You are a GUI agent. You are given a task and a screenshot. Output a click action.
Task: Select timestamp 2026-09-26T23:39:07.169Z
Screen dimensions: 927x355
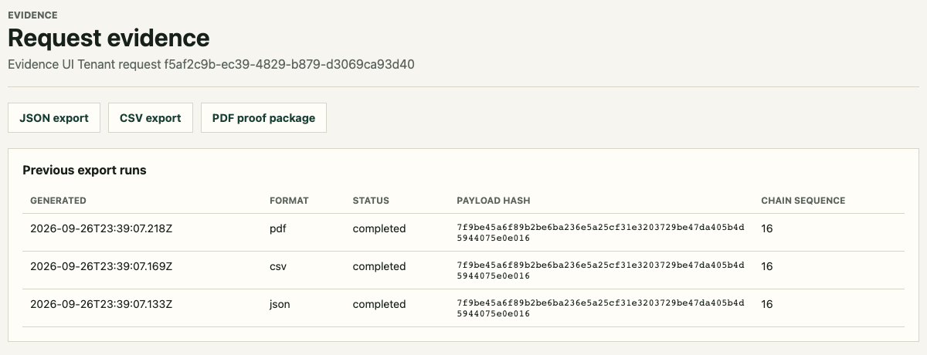101,266
